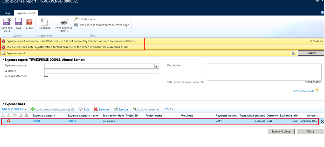
Task: Click the red Close icon in ribbon
Action: coord(29,23)
